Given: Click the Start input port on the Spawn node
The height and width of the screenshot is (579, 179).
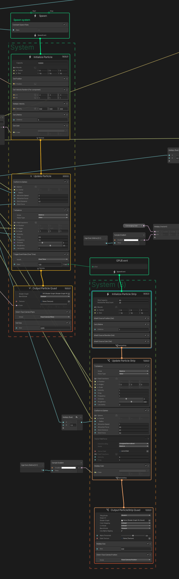Looking at the screenshot, I should 31,13.
